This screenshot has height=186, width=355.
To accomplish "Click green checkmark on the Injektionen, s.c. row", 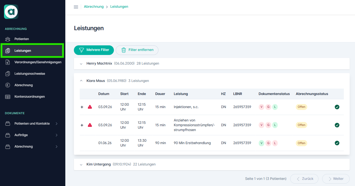I will click(x=337, y=107).
